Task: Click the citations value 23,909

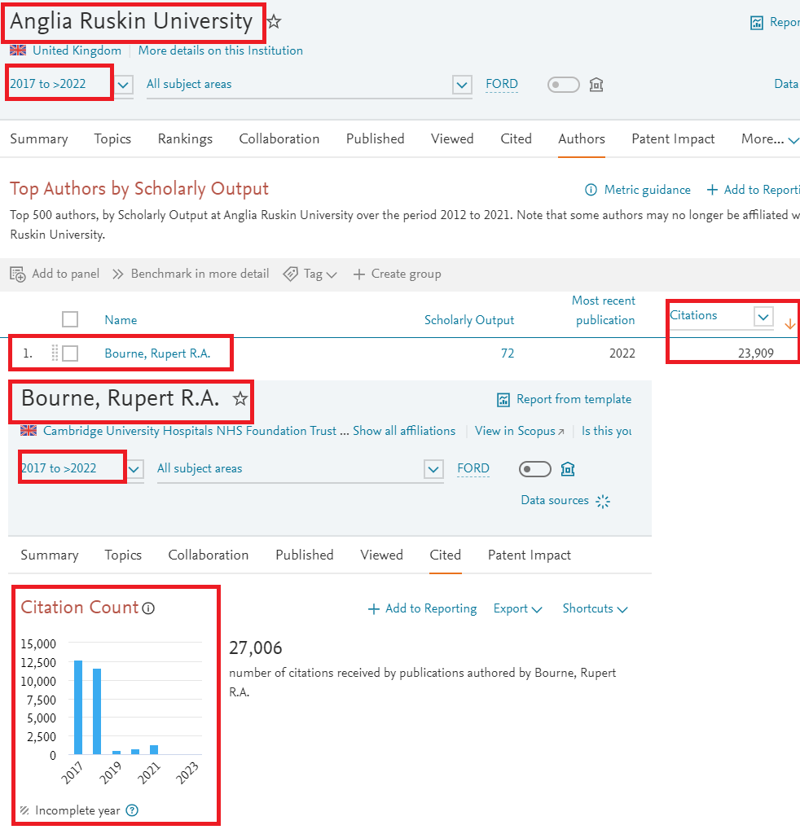Action: 756,353
